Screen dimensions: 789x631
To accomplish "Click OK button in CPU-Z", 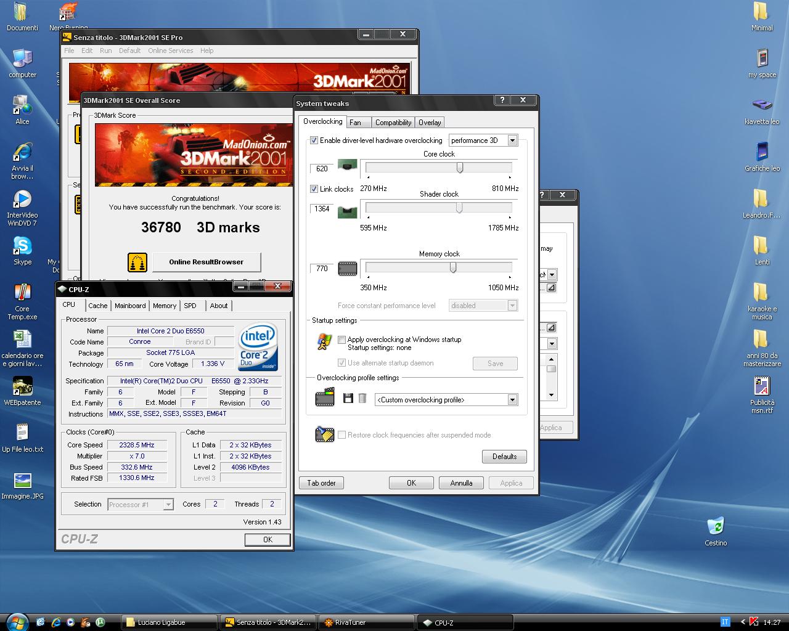I will click(268, 539).
